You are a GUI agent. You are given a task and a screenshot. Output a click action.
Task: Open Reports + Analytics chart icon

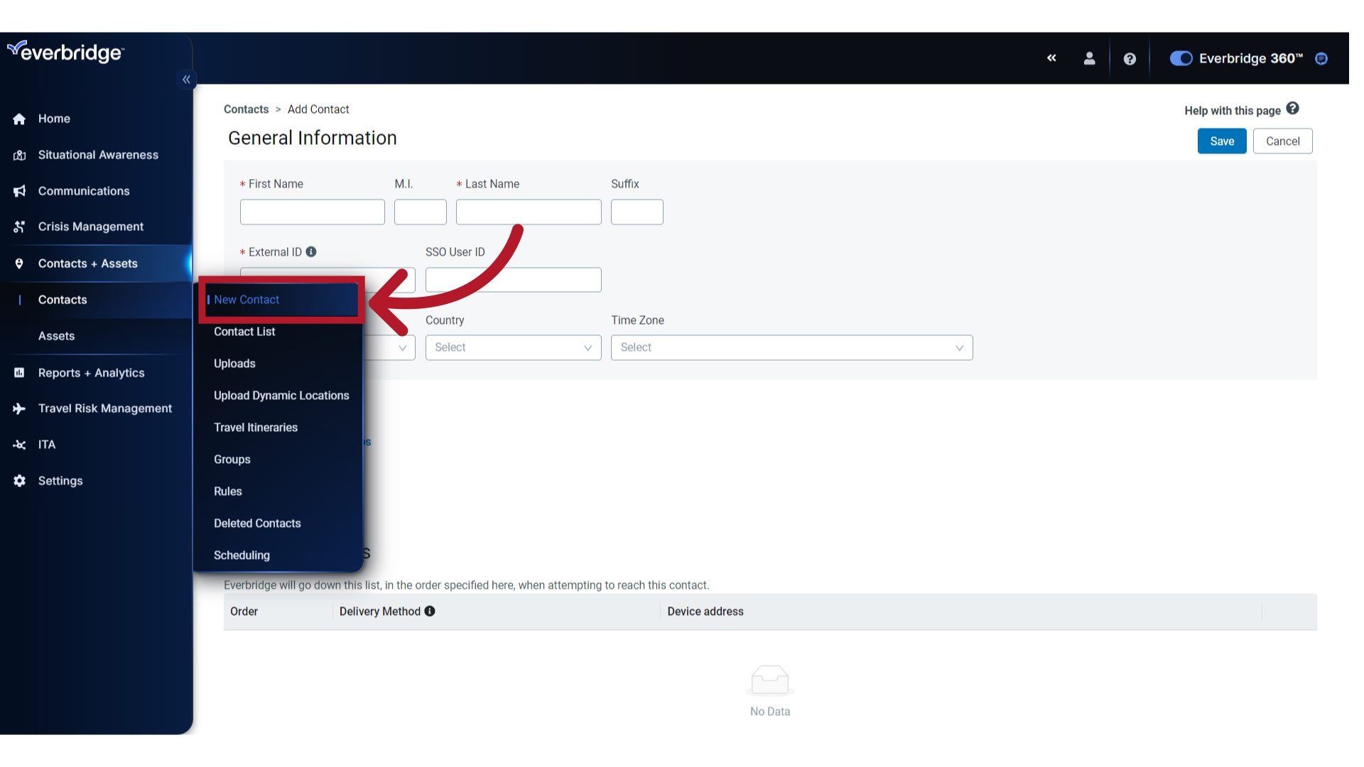pyautogui.click(x=19, y=372)
